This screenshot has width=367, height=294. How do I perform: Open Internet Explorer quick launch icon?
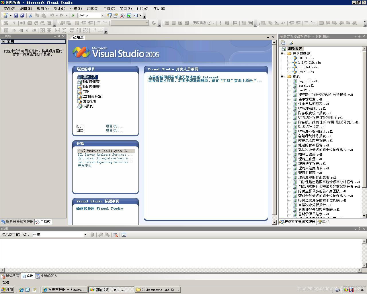click(21, 290)
